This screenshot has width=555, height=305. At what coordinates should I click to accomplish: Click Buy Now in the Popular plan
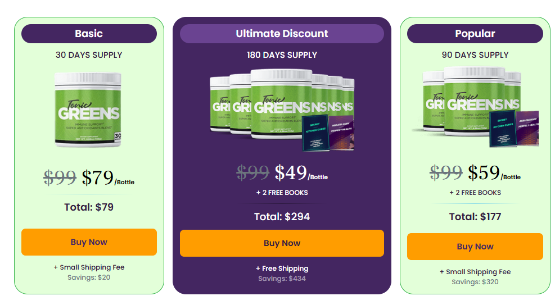[x=475, y=247]
